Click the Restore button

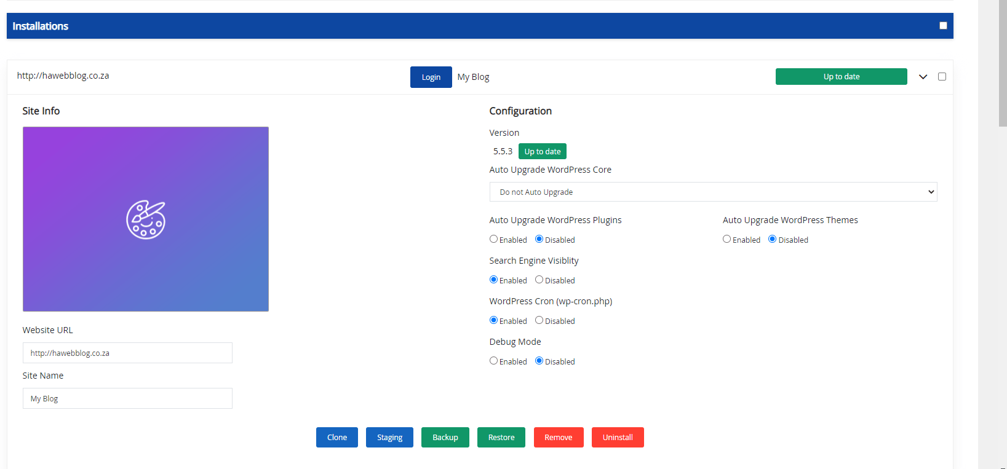pyautogui.click(x=501, y=437)
